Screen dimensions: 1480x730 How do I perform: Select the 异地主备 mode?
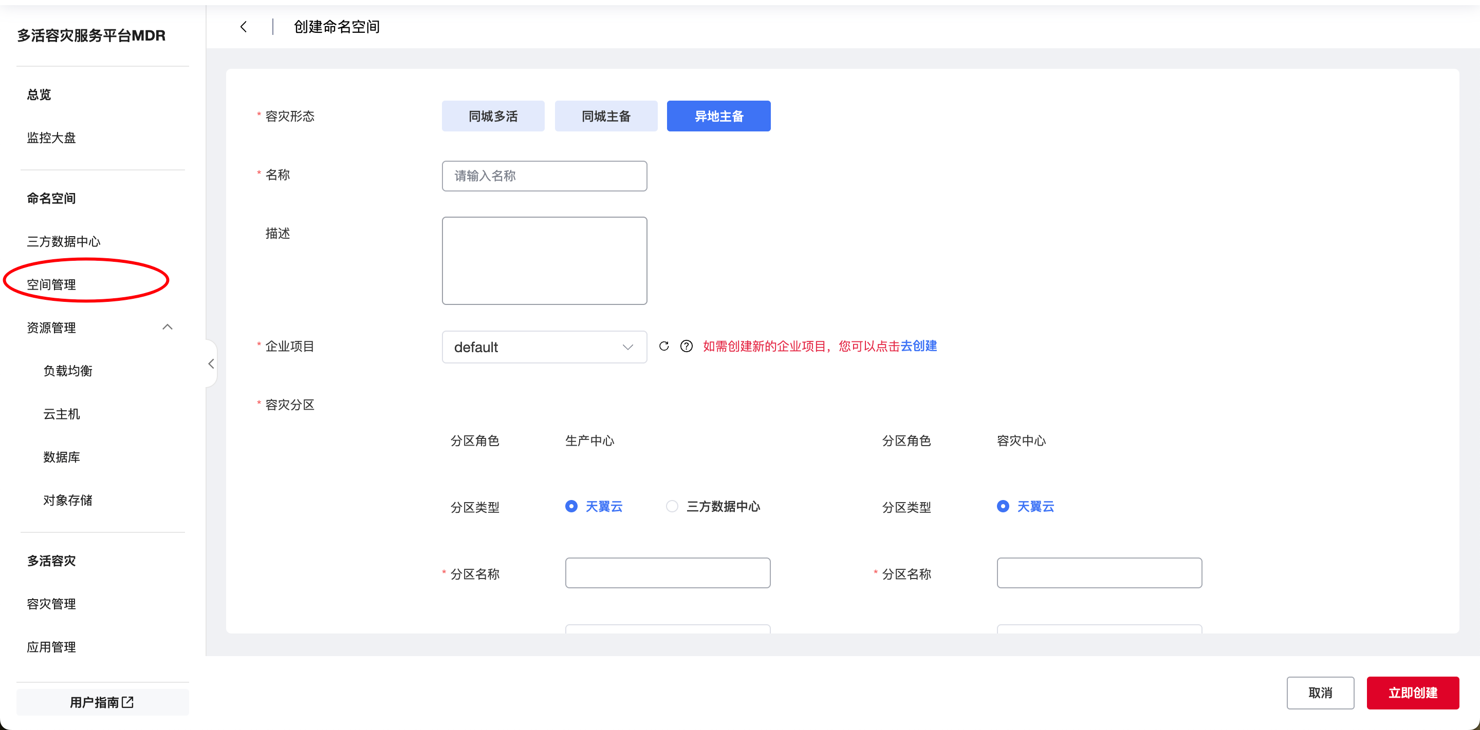click(718, 117)
